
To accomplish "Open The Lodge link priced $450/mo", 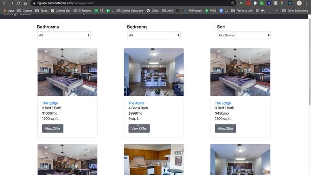I will [223, 103].
